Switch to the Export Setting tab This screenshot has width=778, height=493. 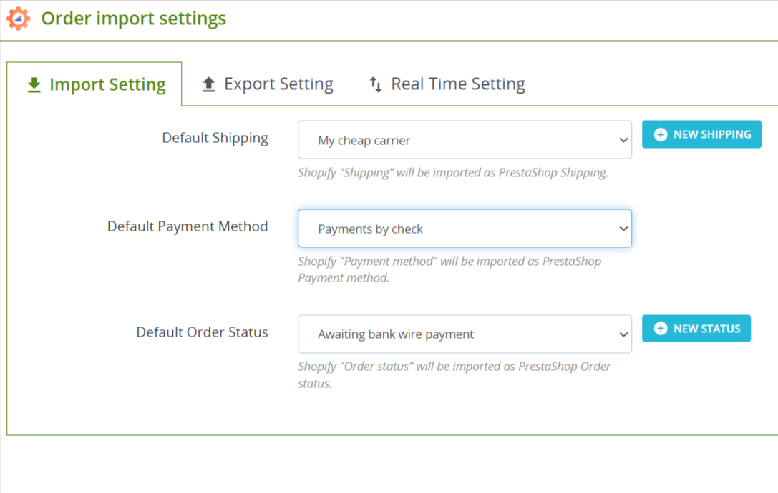(268, 84)
